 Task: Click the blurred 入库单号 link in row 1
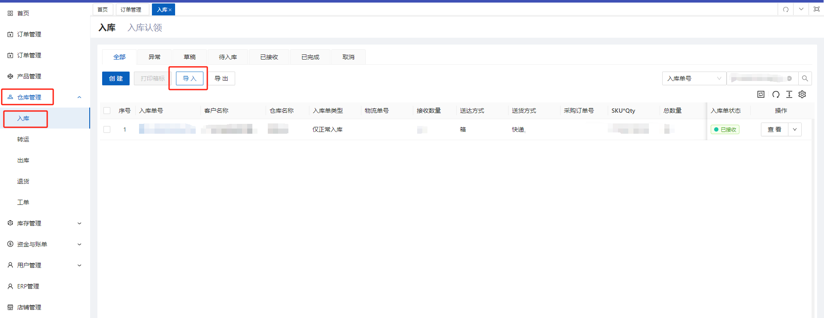point(167,129)
